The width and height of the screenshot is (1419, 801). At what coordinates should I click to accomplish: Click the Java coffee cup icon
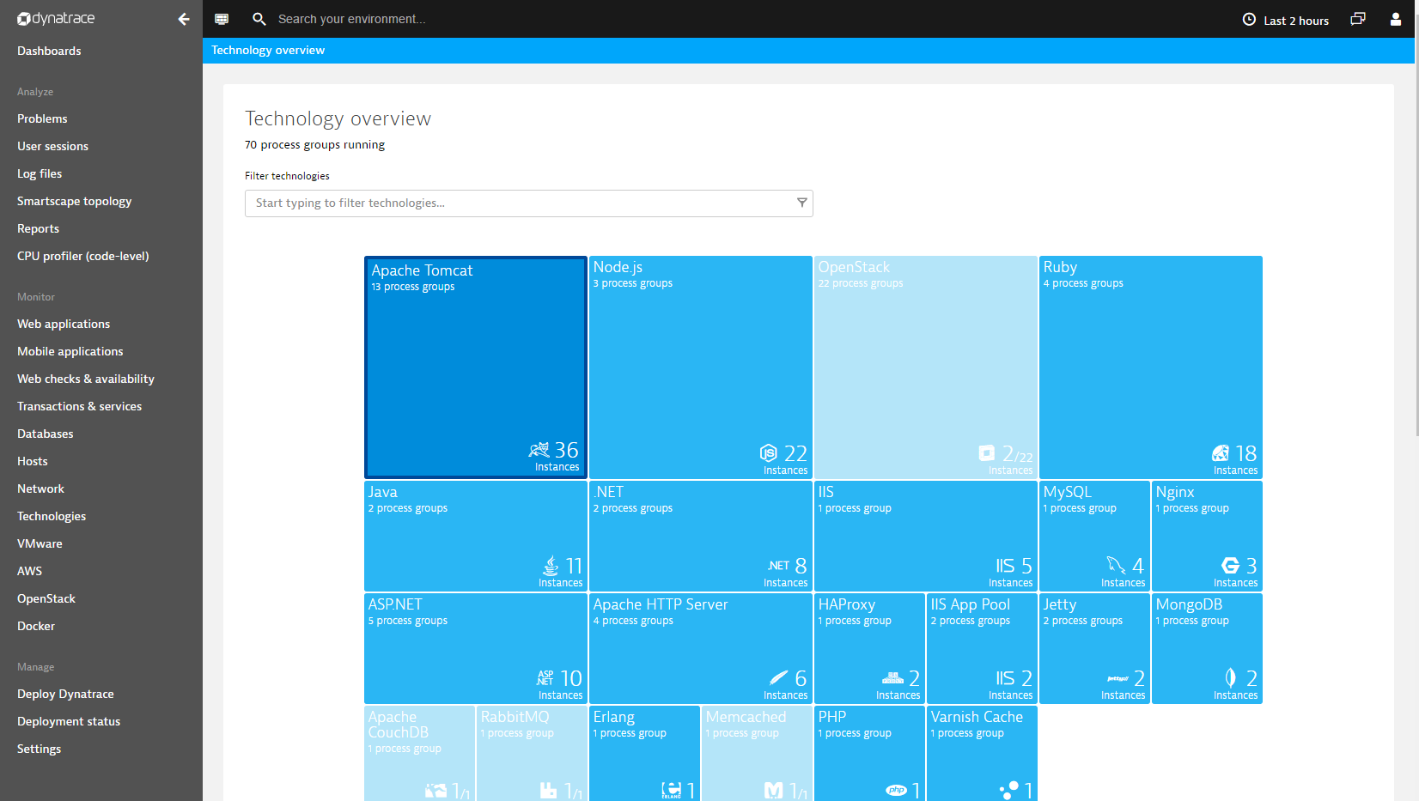(551, 566)
